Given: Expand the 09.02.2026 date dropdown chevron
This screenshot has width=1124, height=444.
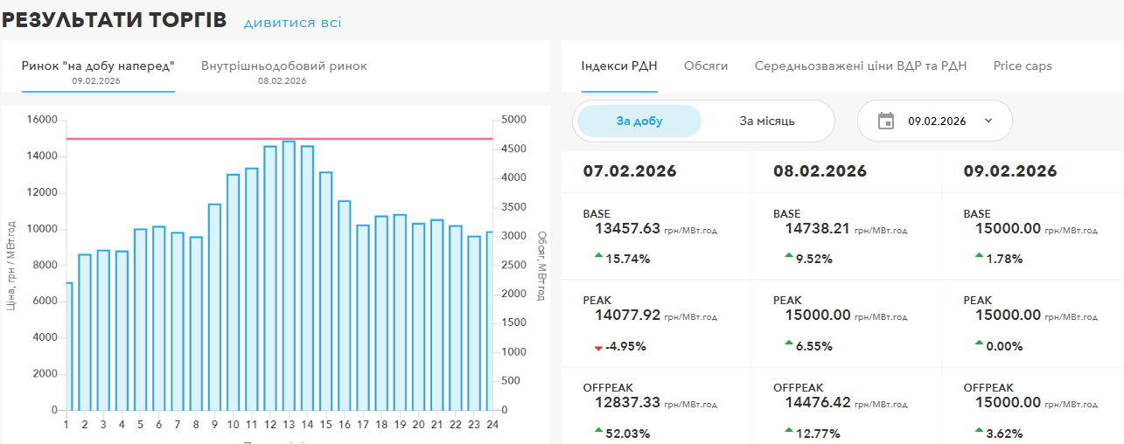Looking at the screenshot, I should point(988,121).
